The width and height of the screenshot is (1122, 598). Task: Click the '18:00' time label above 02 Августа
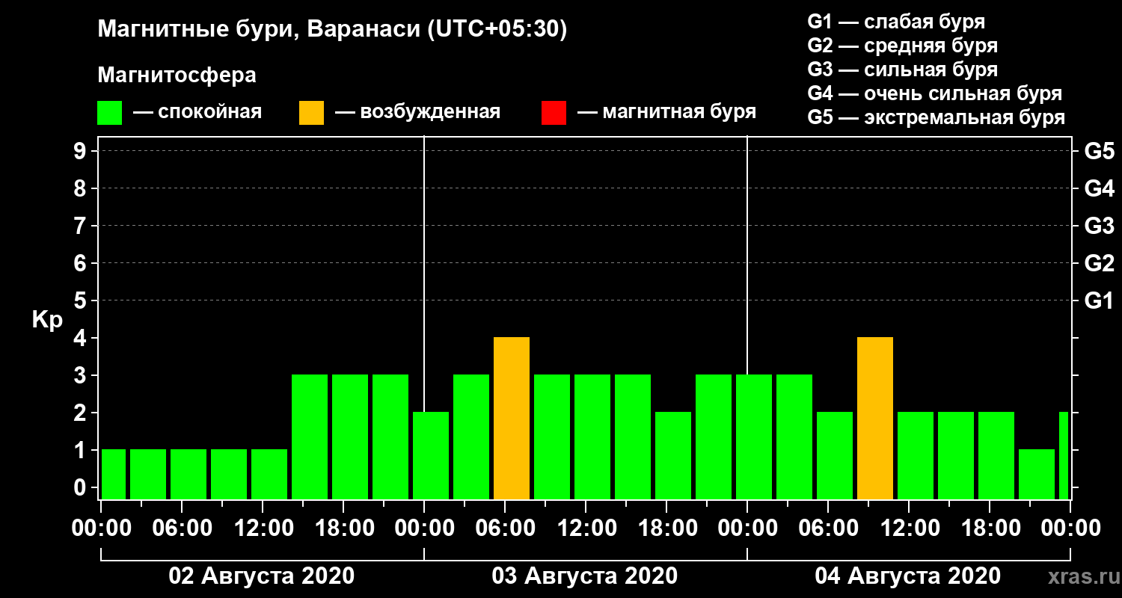tap(343, 528)
